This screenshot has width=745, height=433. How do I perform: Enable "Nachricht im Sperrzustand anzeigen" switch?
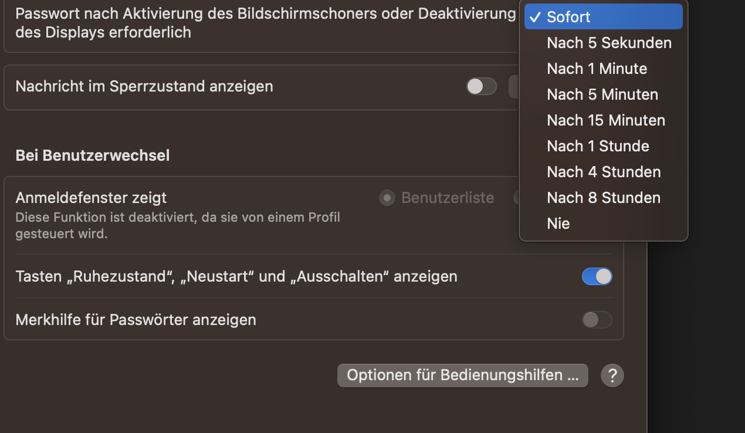[481, 87]
